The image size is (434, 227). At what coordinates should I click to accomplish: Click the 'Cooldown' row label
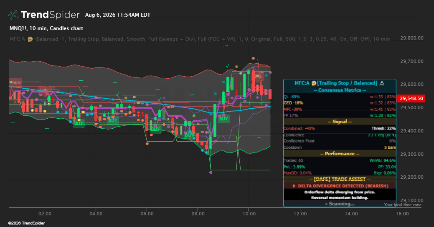tap(292, 147)
